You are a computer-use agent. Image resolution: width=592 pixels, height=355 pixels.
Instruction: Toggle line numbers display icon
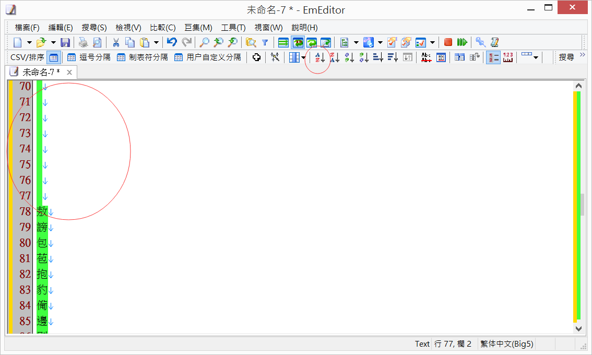pyautogui.click(x=493, y=57)
